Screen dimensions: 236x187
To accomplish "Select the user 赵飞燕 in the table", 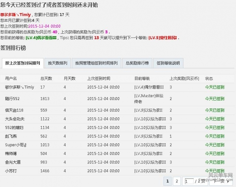I will tap(11, 136).
